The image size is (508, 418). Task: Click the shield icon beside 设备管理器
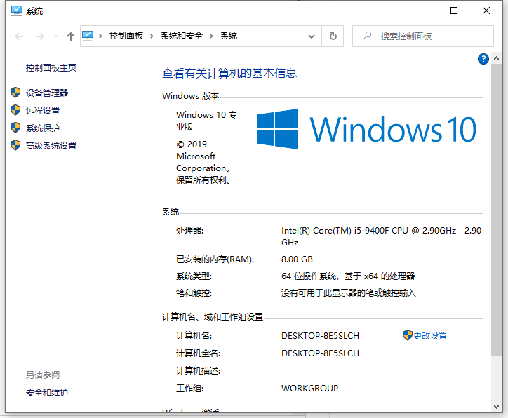tap(15, 93)
